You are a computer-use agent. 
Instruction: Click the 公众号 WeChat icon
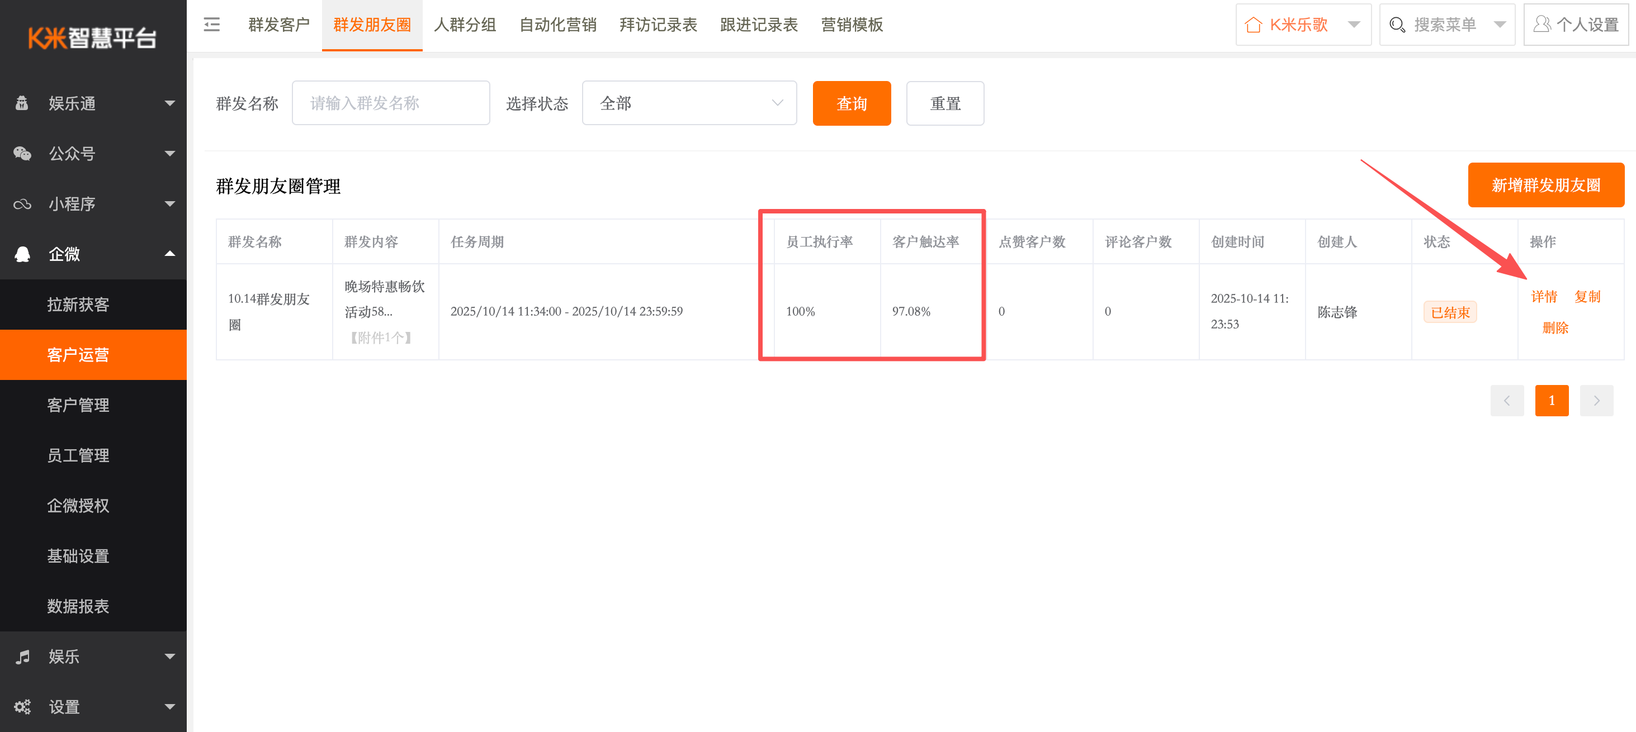pos(22,154)
